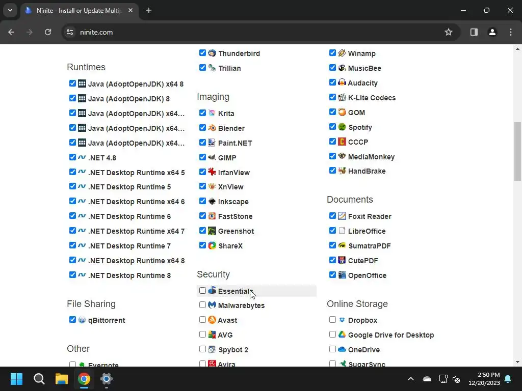Click the OneDrive cloud icon
This screenshot has height=391, width=522.
342,349
